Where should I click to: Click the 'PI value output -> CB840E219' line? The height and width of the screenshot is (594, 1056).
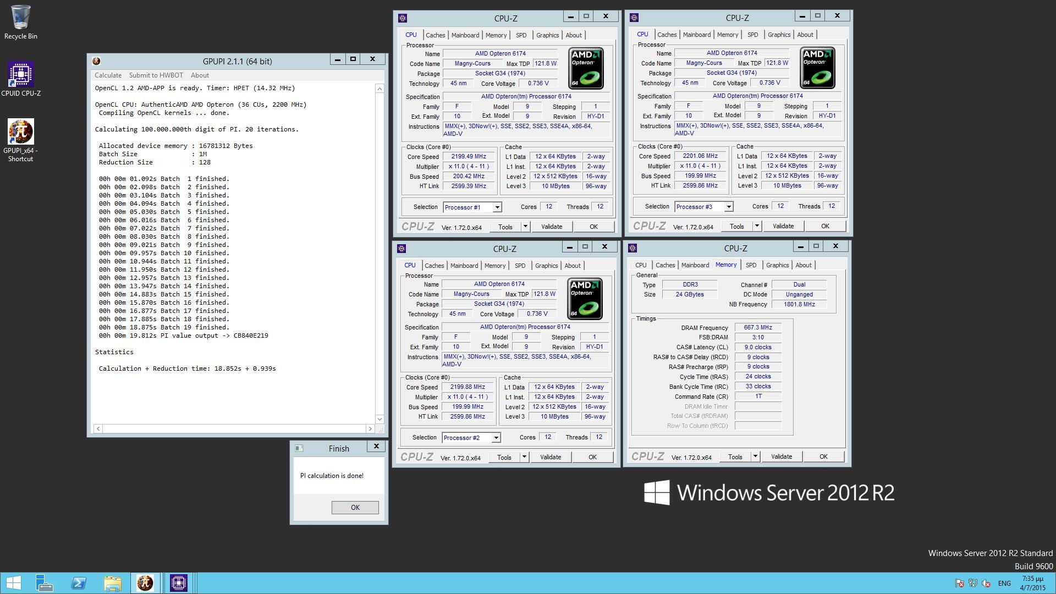tap(184, 335)
